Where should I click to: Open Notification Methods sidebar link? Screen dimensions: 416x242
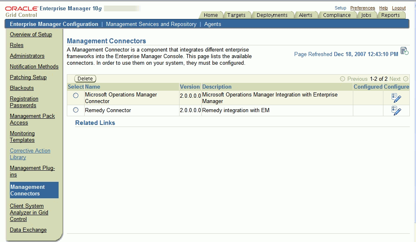tap(34, 66)
